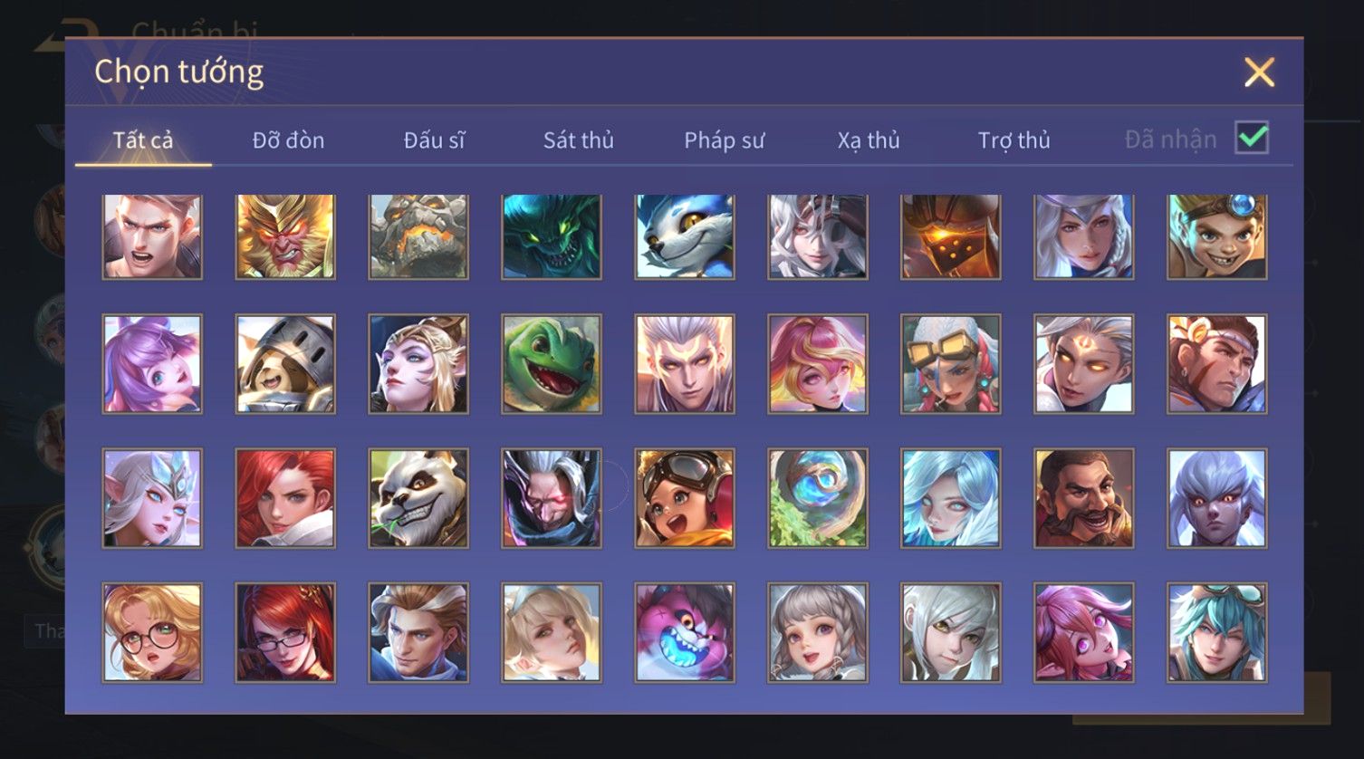
Task: Choose the green monster with glowing eyes
Action: (x=552, y=235)
